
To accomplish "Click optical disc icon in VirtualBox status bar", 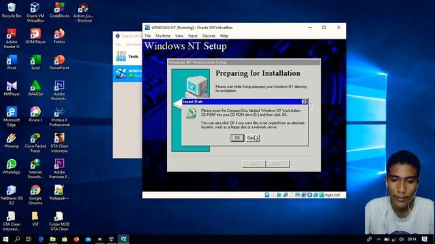I will (273, 195).
